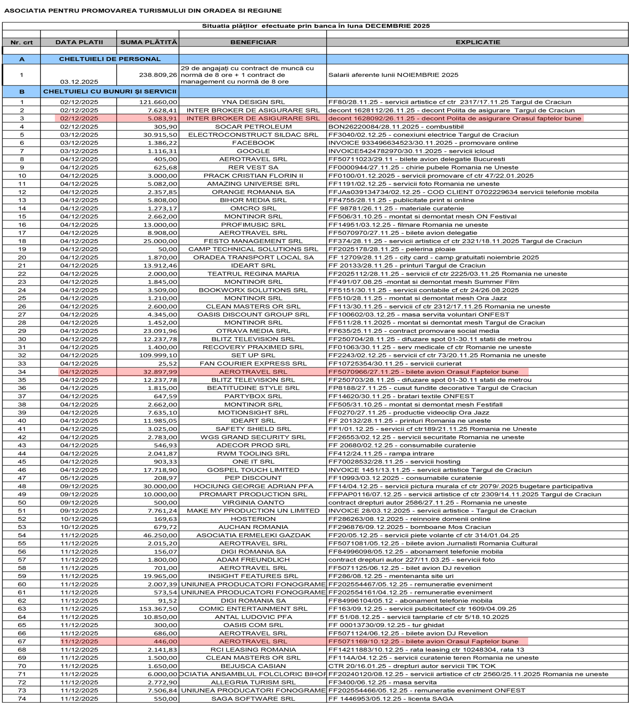Click the GOOGLE beneficiary cell
The image size is (629, 706).
pyautogui.click(x=253, y=151)
